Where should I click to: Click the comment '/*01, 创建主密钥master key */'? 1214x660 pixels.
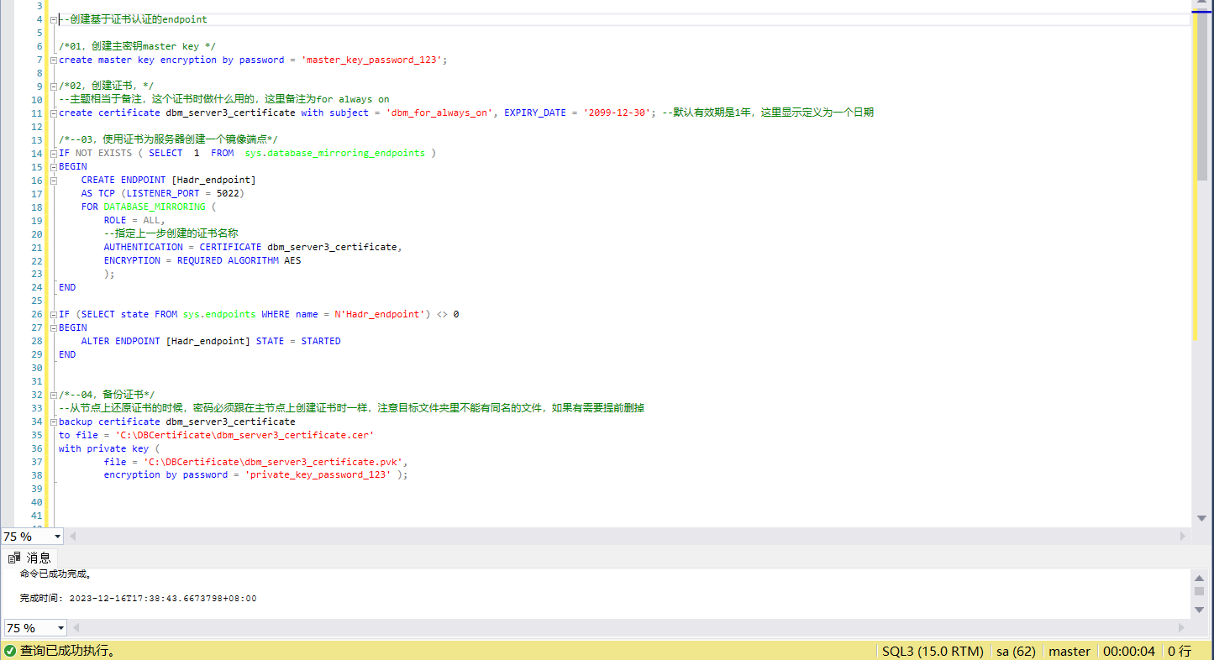click(138, 46)
